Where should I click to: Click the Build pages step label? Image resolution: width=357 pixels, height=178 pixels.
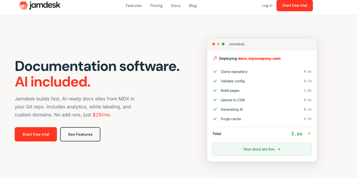click(x=230, y=91)
